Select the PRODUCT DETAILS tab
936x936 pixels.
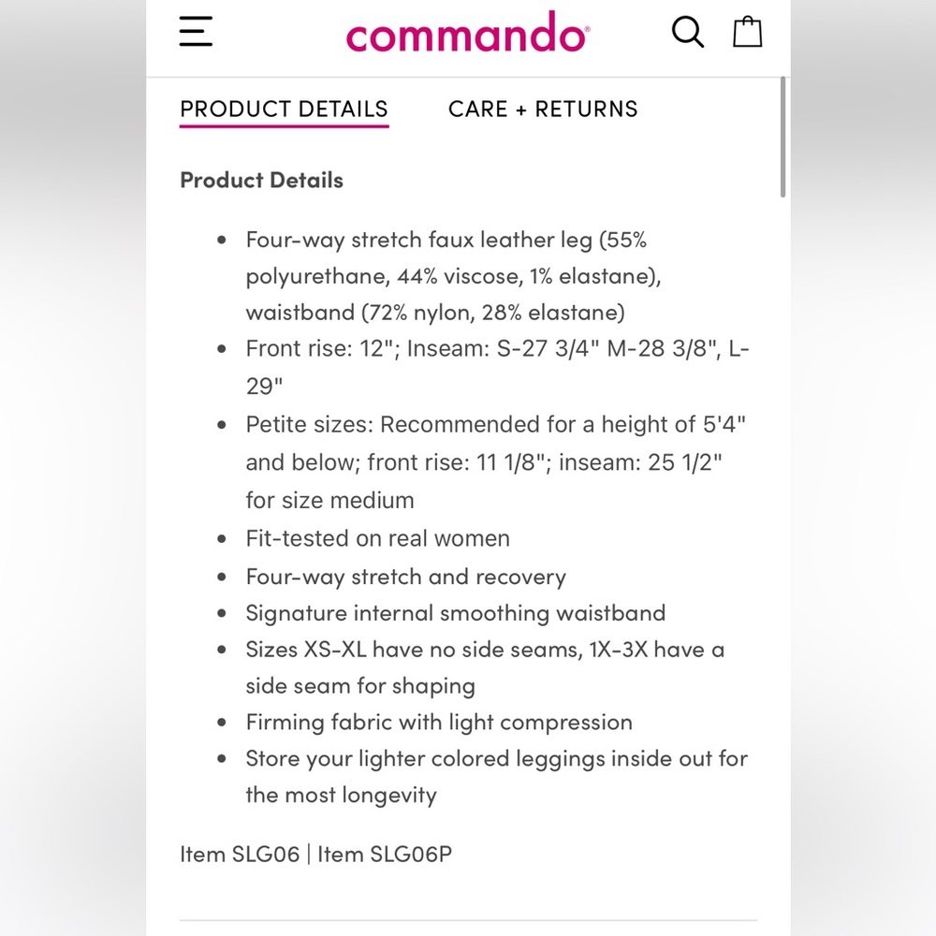click(x=284, y=109)
